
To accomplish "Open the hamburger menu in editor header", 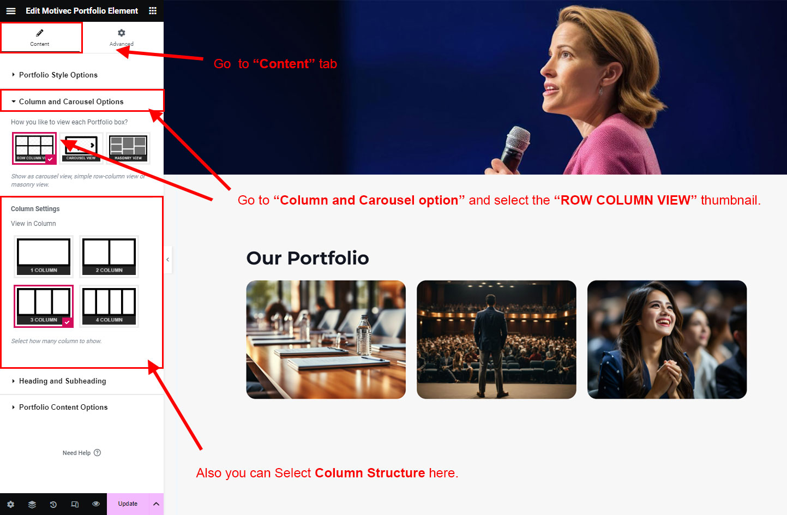I will 11,11.
